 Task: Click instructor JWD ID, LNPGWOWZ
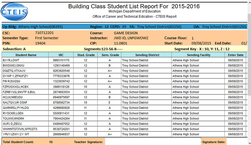pos(131,38)
